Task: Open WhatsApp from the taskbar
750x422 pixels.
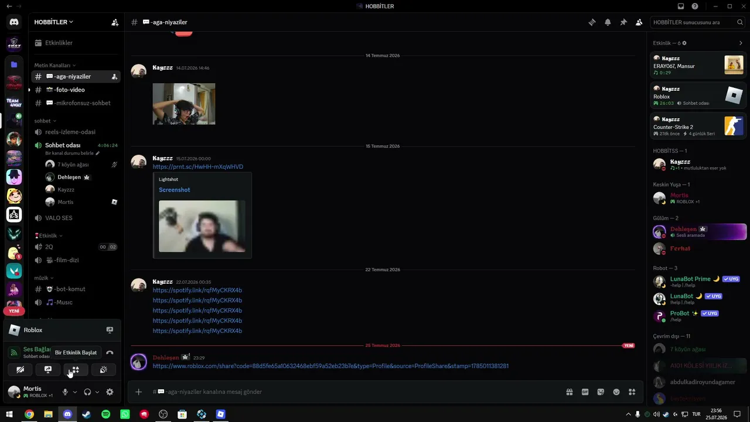Action: [125, 414]
